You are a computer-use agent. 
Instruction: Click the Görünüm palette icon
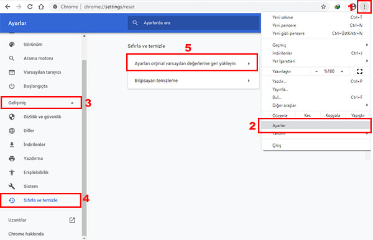(x=12, y=45)
